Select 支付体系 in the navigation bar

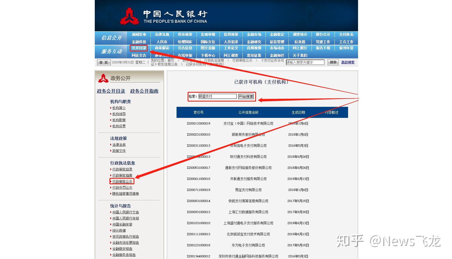point(346,34)
